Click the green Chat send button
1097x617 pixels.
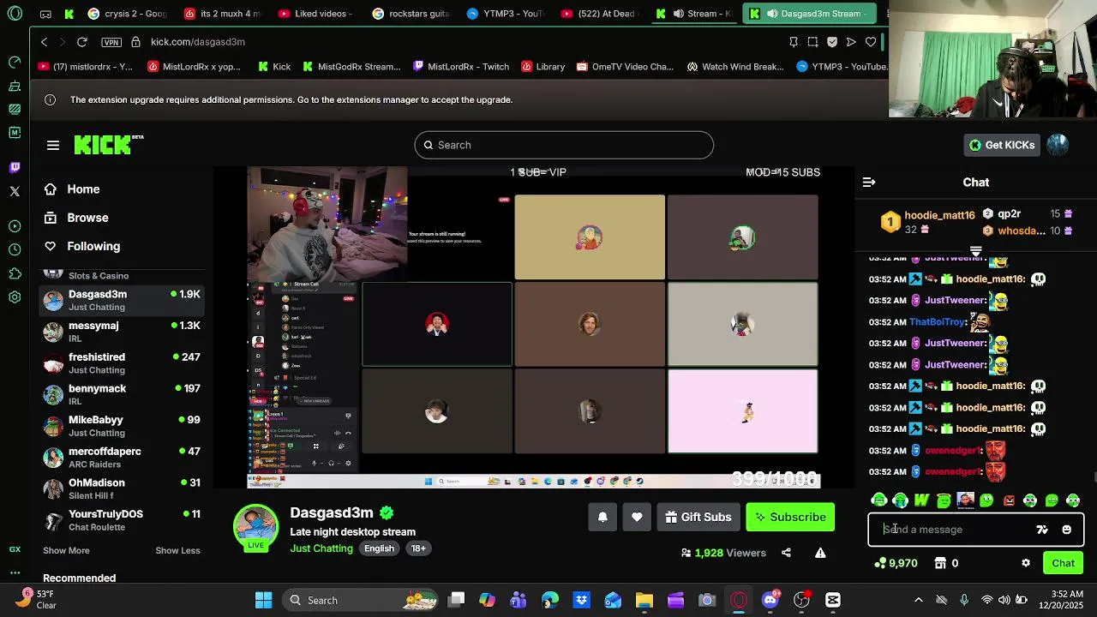[x=1064, y=563]
